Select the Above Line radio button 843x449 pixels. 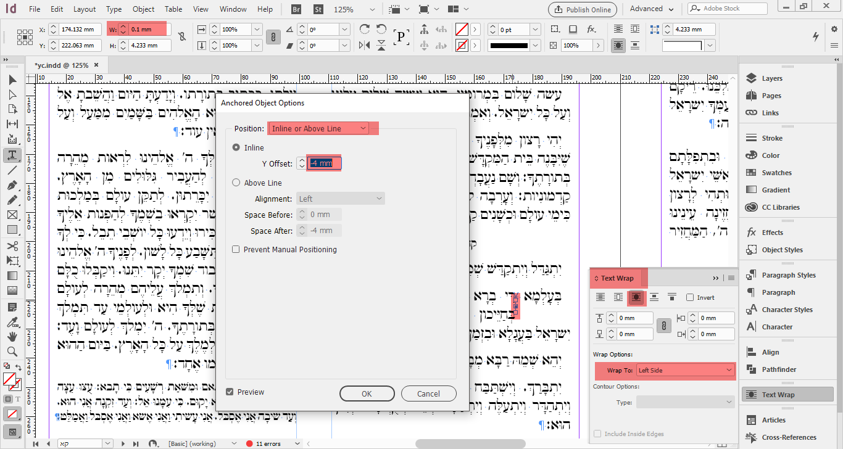[236, 183]
